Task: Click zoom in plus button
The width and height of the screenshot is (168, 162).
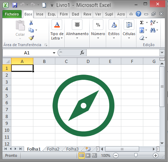Action: click(156, 155)
